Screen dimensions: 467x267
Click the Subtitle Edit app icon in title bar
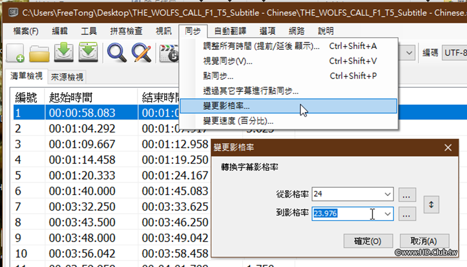tap(13, 13)
